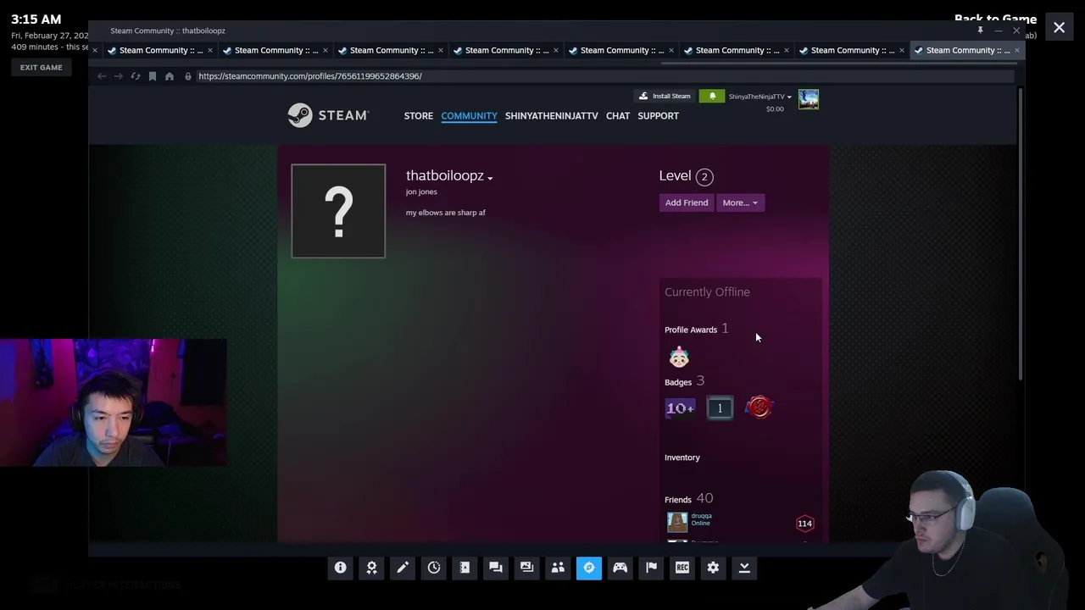Click the $0.00 wallet balance
This screenshot has height=610, width=1085.
point(775,109)
